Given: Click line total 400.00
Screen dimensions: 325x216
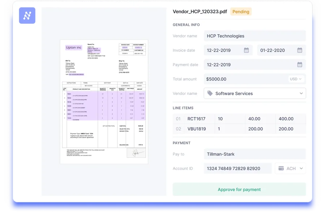Looking at the screenshot, I should [x=286, y=119].
